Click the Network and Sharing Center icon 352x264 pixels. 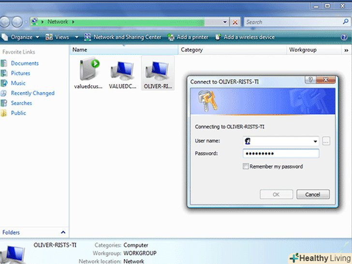(88, 37)
